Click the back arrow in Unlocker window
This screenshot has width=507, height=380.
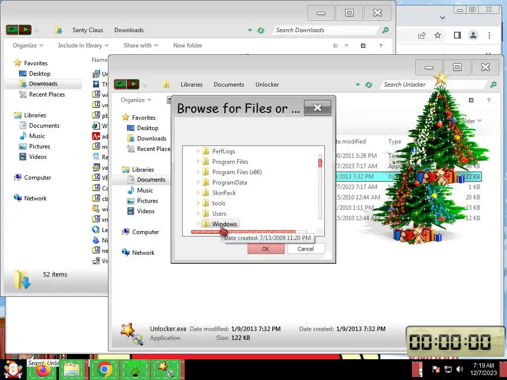tap(120, 84)
